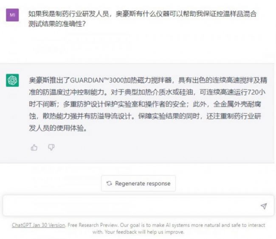Click the thumbs down feedback icon
Image resolution: width=276 pixels, height=239 pixels.
point(51,147)
